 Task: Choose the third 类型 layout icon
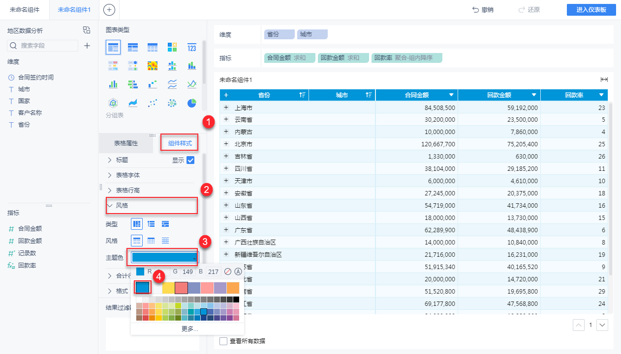(165, 224)
